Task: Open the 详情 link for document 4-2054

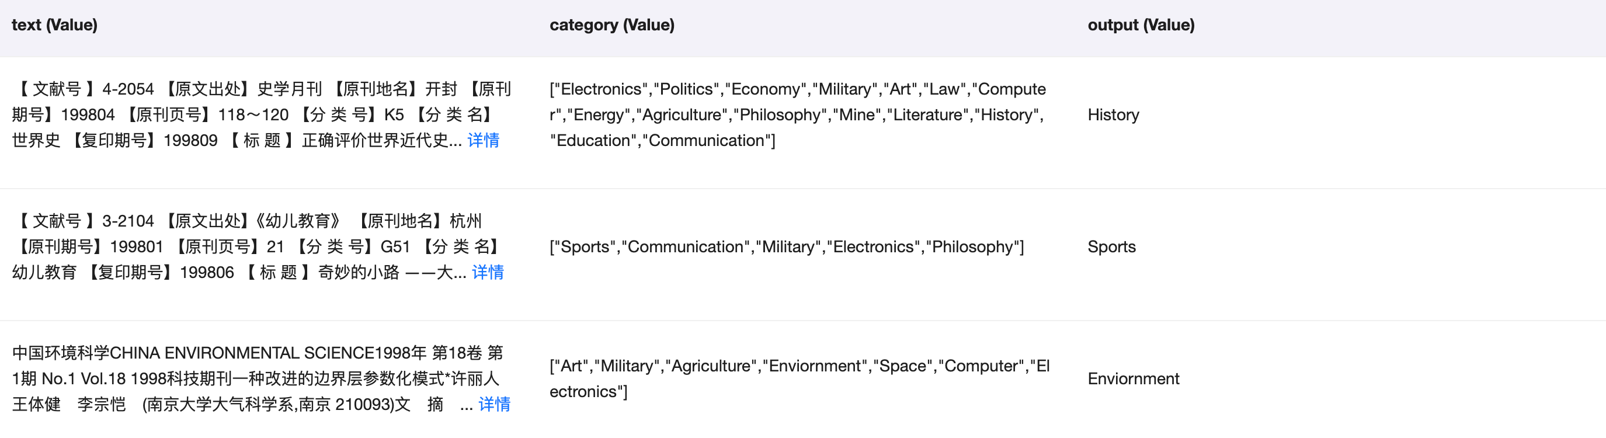Action: coord(482,140)
